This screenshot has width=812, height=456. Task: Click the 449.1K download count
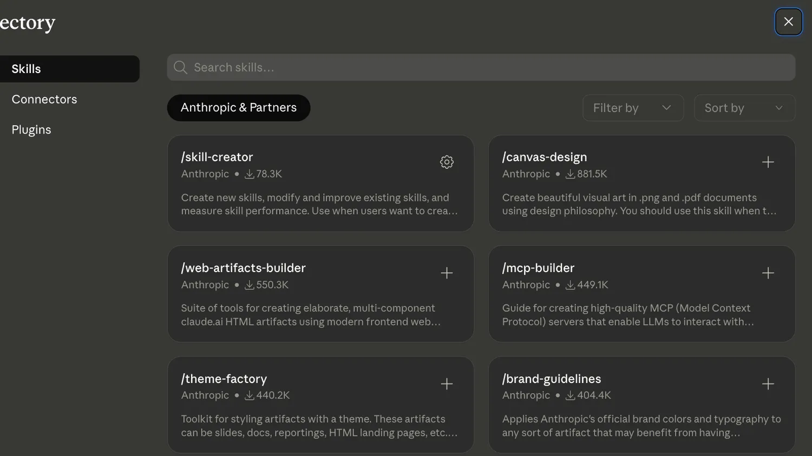[593, 285]
